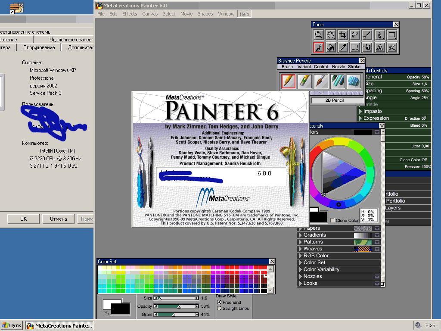Select the Rectangular Selection tool
This screenshot has width=441, height=331.
355,47
